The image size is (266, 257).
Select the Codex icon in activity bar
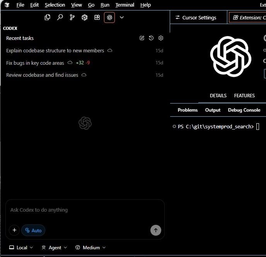[109, 17]
